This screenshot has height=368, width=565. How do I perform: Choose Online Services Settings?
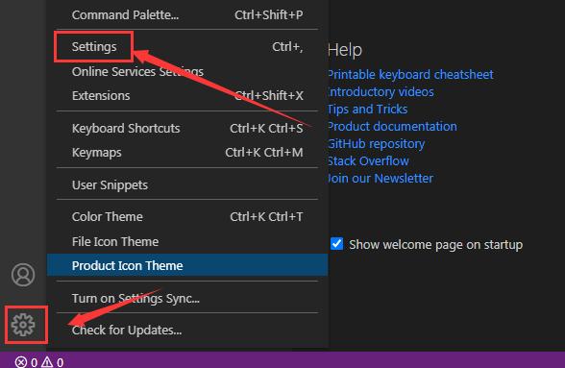(x=187, y=71)
